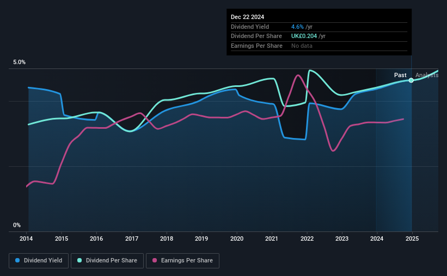Click the Analysts forecast label
This screenshot has height=276, width=447.
pyautogui.click(x=427, y=75)
